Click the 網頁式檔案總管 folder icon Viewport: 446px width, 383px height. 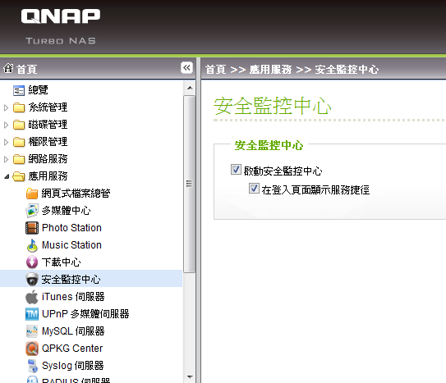pos(32,194)
